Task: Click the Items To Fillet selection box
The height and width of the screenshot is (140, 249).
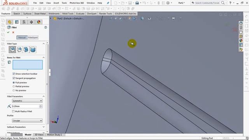Action: [x=28, y=65]
